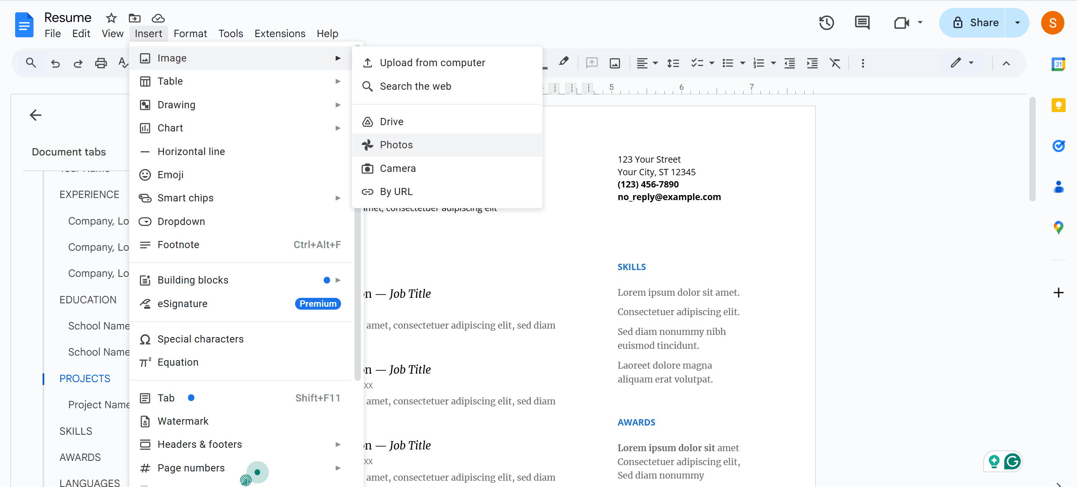Click the pencil/edit icon in toolbar
The height and width of the screenshot is (487, 1077).
[x=956, y=63]
